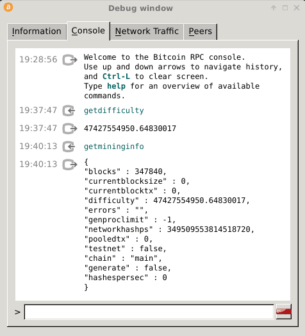Maximize the Debug window
This screenshot has width=305, height=336.
pos(285,8)
